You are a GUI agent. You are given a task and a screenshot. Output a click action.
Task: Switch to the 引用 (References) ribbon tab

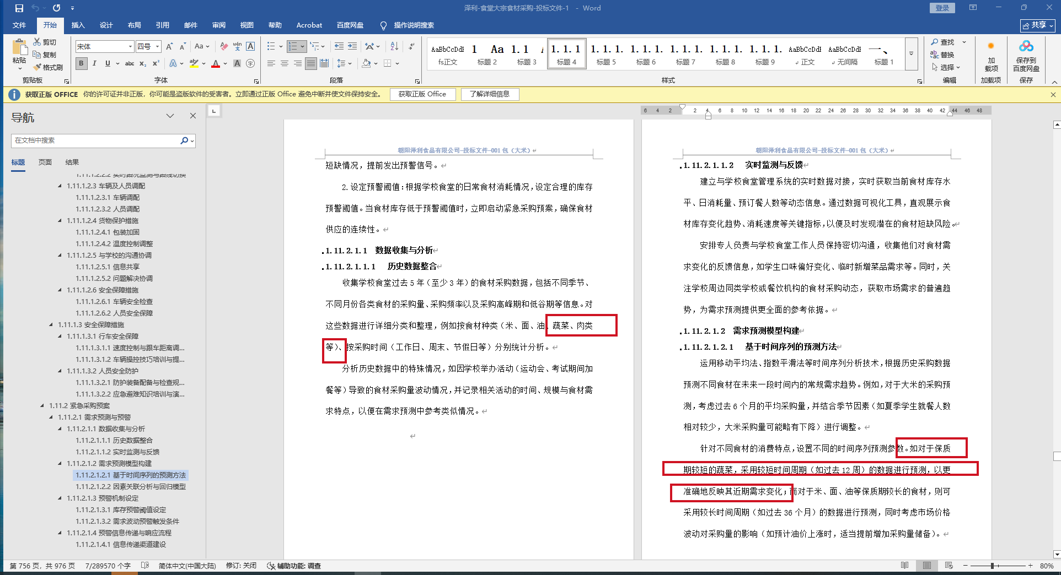point(162,25)
